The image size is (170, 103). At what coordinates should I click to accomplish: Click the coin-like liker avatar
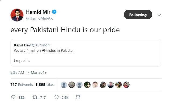(x=72, y=85)
